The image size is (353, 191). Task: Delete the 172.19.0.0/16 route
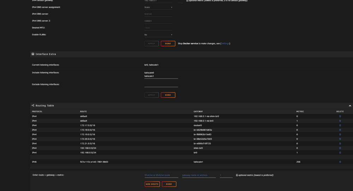[x=340, y=134]
